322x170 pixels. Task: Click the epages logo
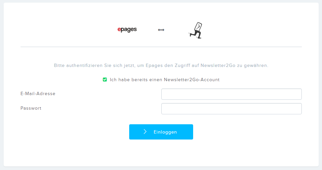tap(127, 29)
